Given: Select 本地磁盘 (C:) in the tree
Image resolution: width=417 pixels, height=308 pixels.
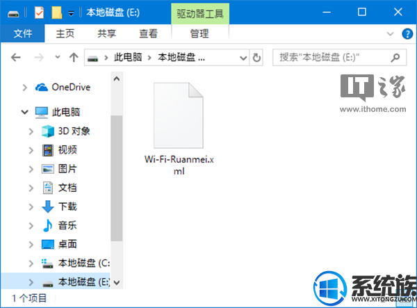Looking at the screenshot, I should pos(84,263).
